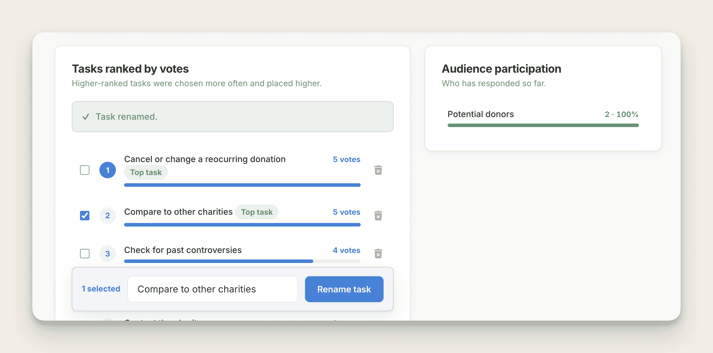713x353 pixels.
Task: Click the checkmark icon in the renamed banner
Action: [x=86, y=117]
